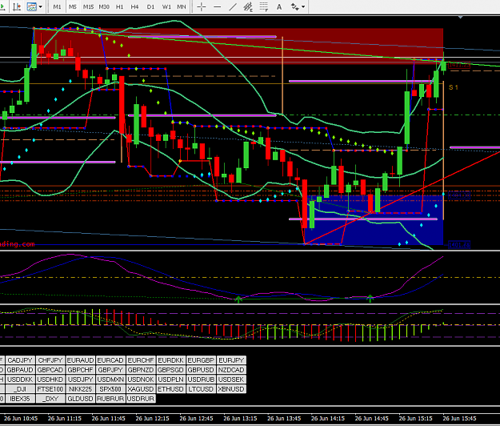Open EURCAD chart button
This screenshot has height=426, width=500.
[110, 360]
